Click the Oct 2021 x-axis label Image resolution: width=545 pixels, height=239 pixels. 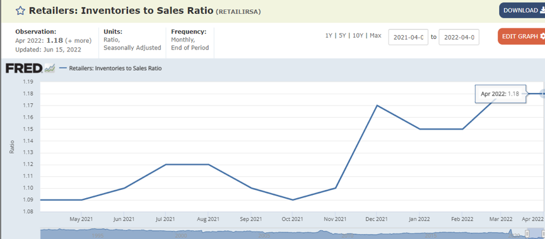pyautogui.click(x=292, y=219)
